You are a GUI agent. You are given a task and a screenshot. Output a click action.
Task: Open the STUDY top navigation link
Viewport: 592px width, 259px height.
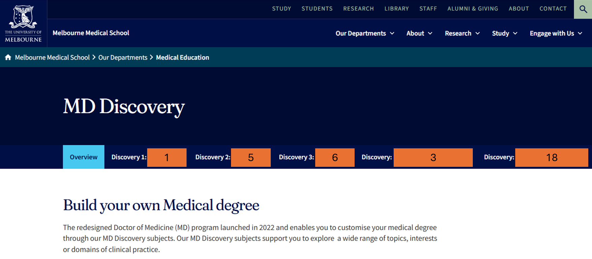point(282,9)
